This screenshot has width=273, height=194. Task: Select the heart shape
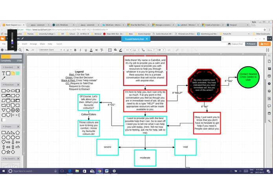[4, 142]
